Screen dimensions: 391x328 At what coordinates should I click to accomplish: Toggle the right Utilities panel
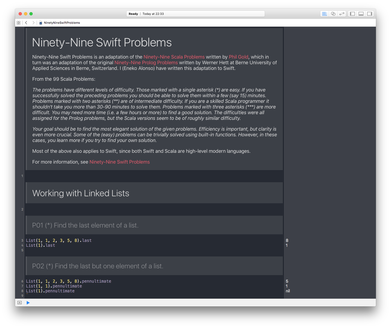tap(370, 14)
